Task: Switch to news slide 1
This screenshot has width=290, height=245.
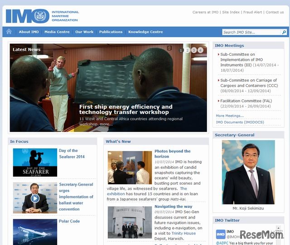Action: [181, 50]
